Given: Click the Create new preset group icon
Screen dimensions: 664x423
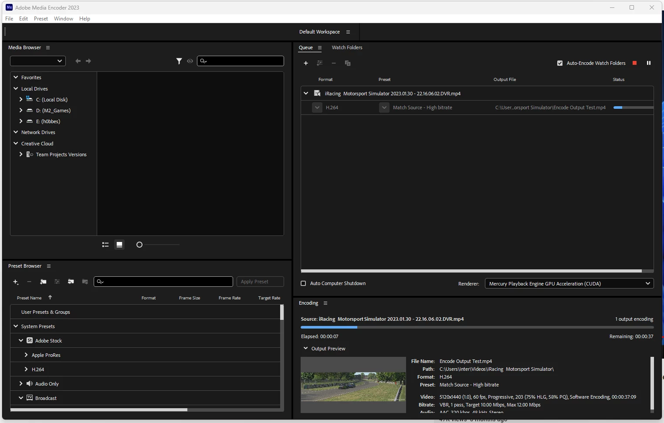Looking at the screenshot, I should coord(43,282).
